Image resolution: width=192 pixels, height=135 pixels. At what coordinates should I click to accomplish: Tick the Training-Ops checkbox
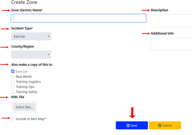pos(13,87)
